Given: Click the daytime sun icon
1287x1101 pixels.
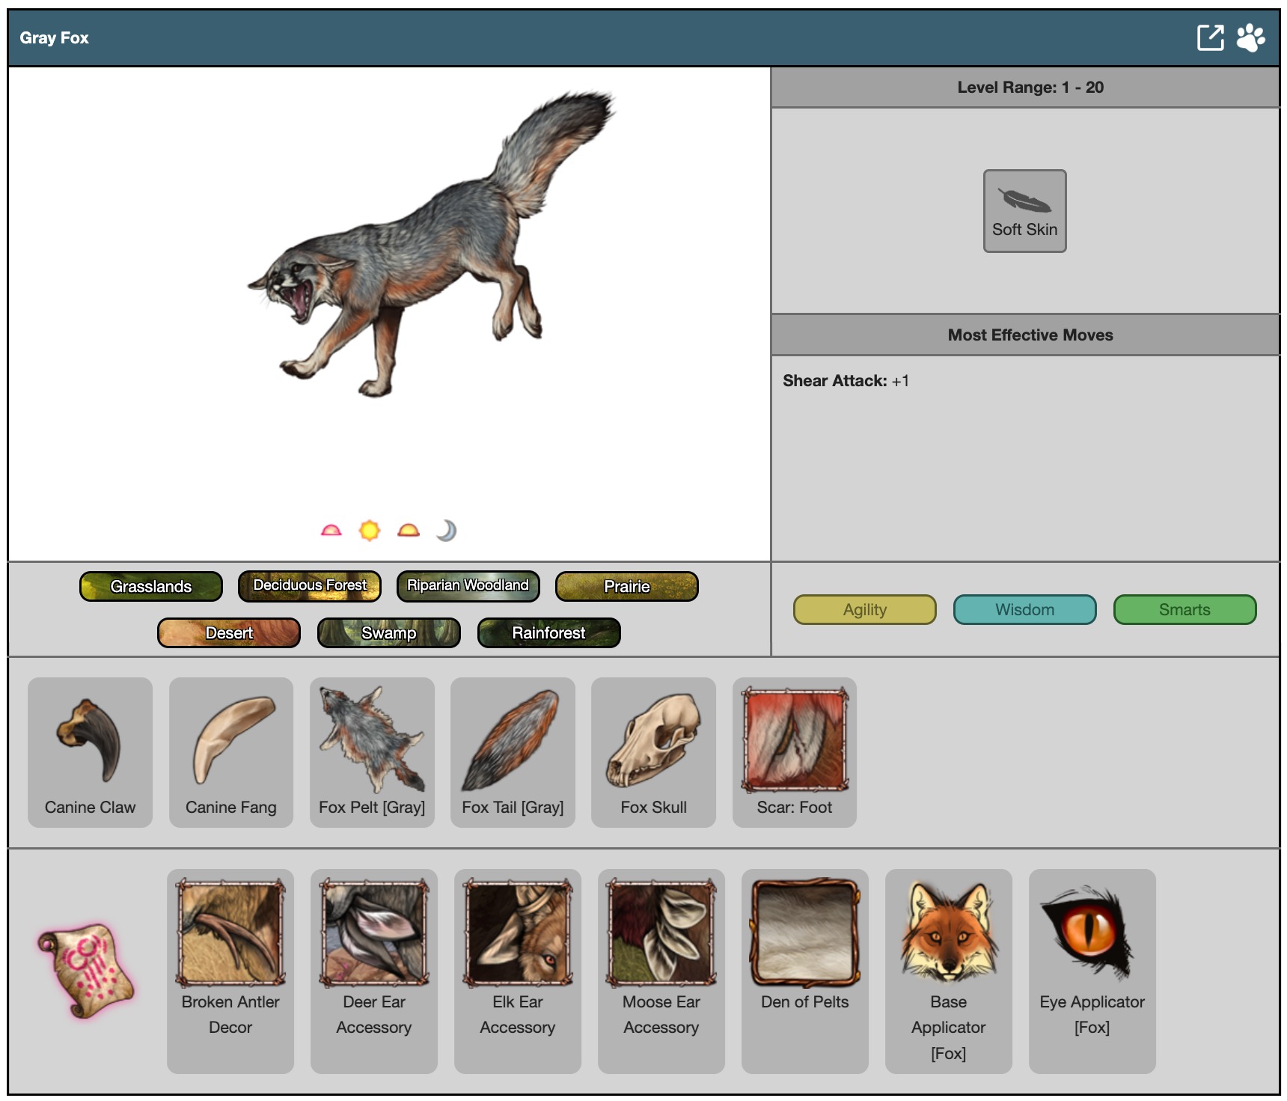Looking at the screenshot, I should click(370, 531).
